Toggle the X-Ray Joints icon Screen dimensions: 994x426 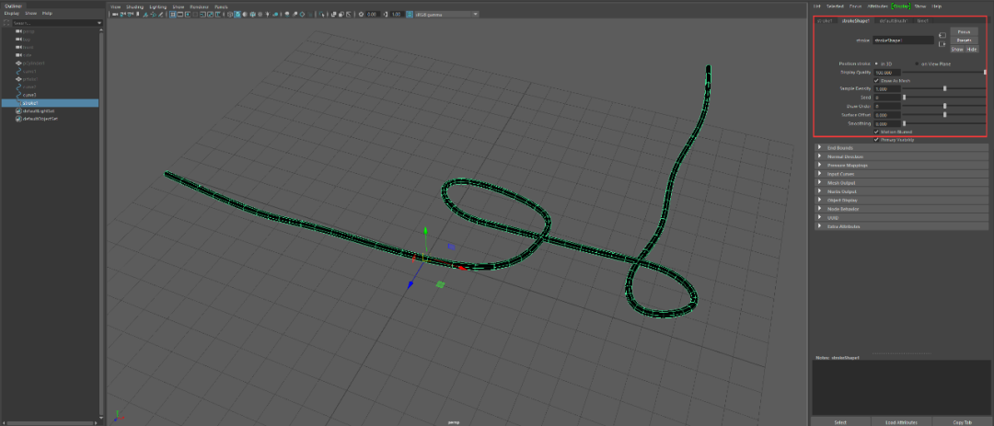pyautogui.click(x=349, y=14)
